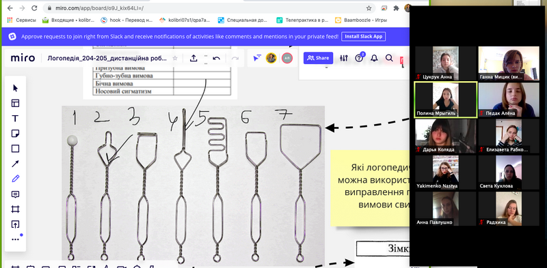547x268 pixels.
Task: Reload the browser page
Action: pyautogui.click(x=34, y=8)
